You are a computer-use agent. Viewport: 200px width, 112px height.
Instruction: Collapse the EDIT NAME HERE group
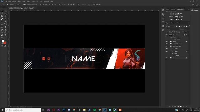point(169,46)
